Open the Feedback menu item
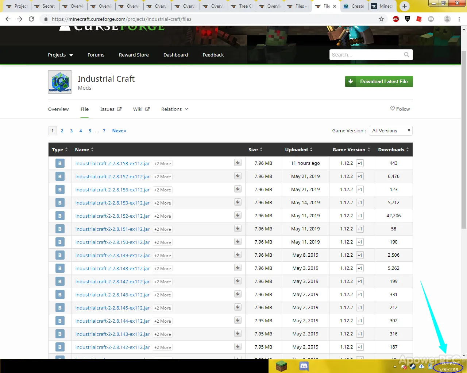 pyautogui.click(x=213, y=55)
